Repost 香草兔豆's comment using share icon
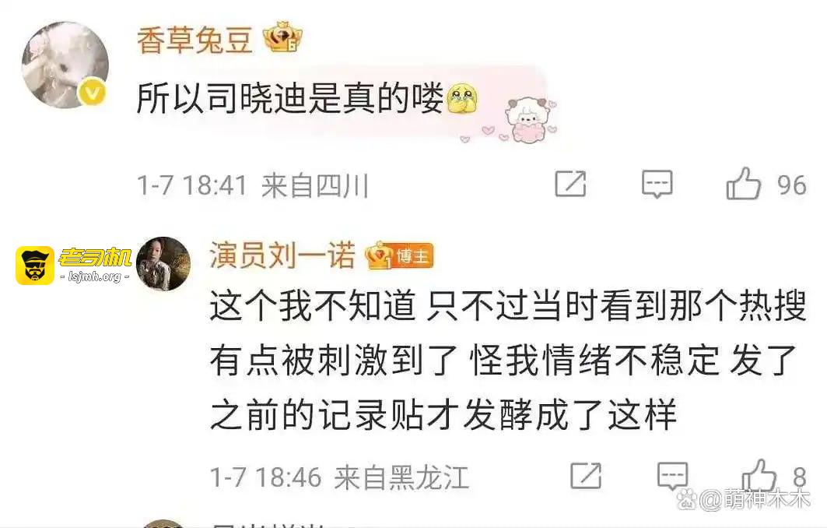 click(571, 184)
